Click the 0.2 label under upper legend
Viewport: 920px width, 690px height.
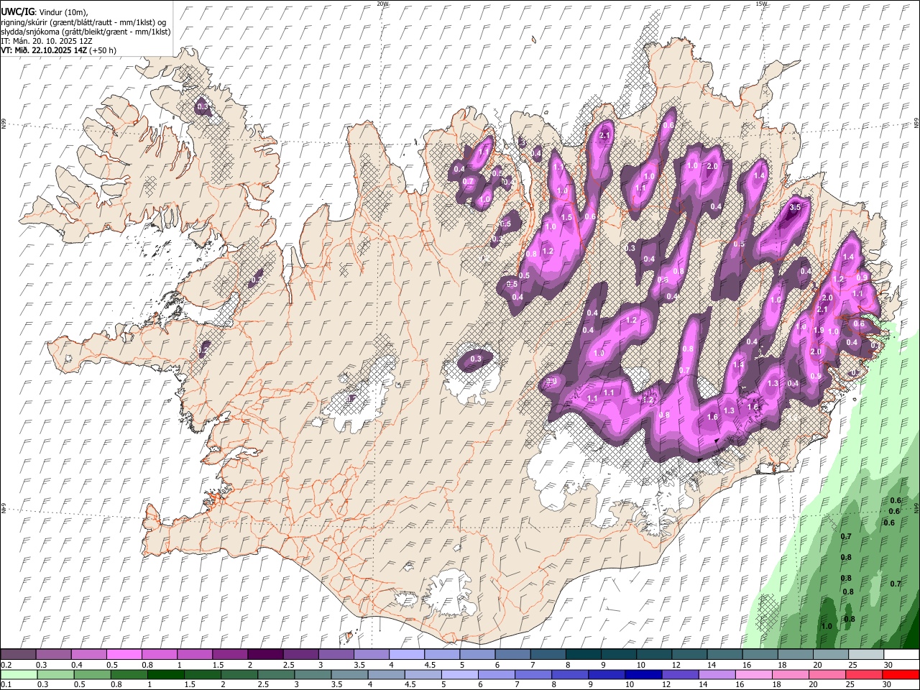point(6,665)
